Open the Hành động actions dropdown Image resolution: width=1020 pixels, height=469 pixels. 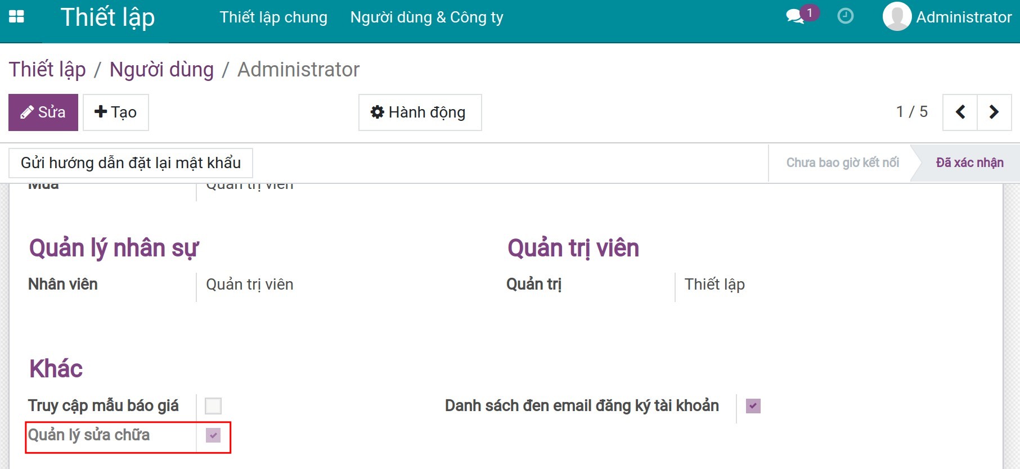(x=420, y=112)
